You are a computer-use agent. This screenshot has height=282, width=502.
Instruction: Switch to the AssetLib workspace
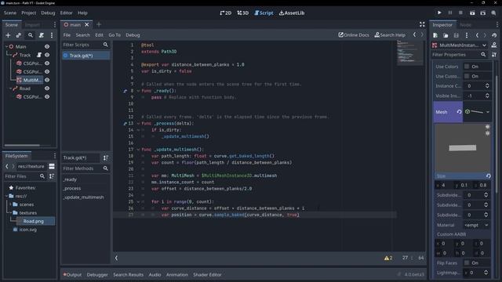(292, 13)
